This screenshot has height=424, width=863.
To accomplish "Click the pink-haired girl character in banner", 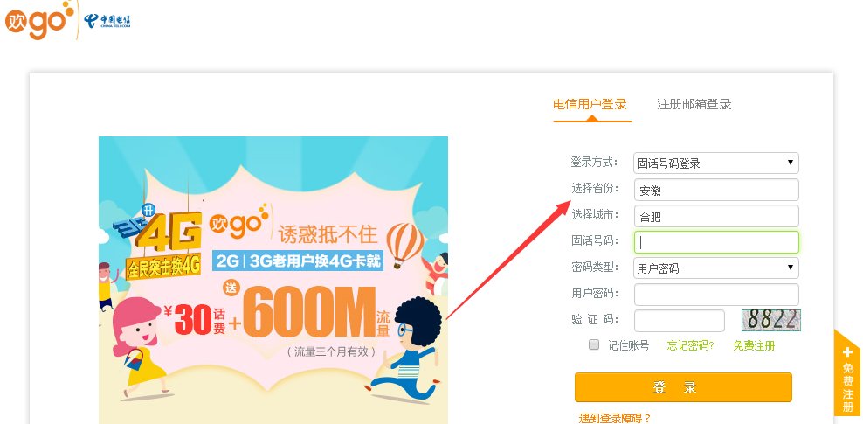I will pos(139,346).
